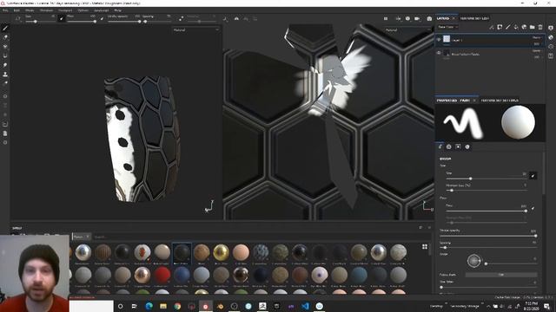
Task: Select the Polygon Fill tool in left toolbar
Action: (5, 55)
